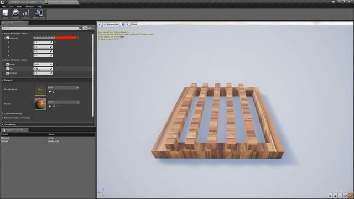Click the R channel value field
Screen dimensions: 354x199
point(43,43)
